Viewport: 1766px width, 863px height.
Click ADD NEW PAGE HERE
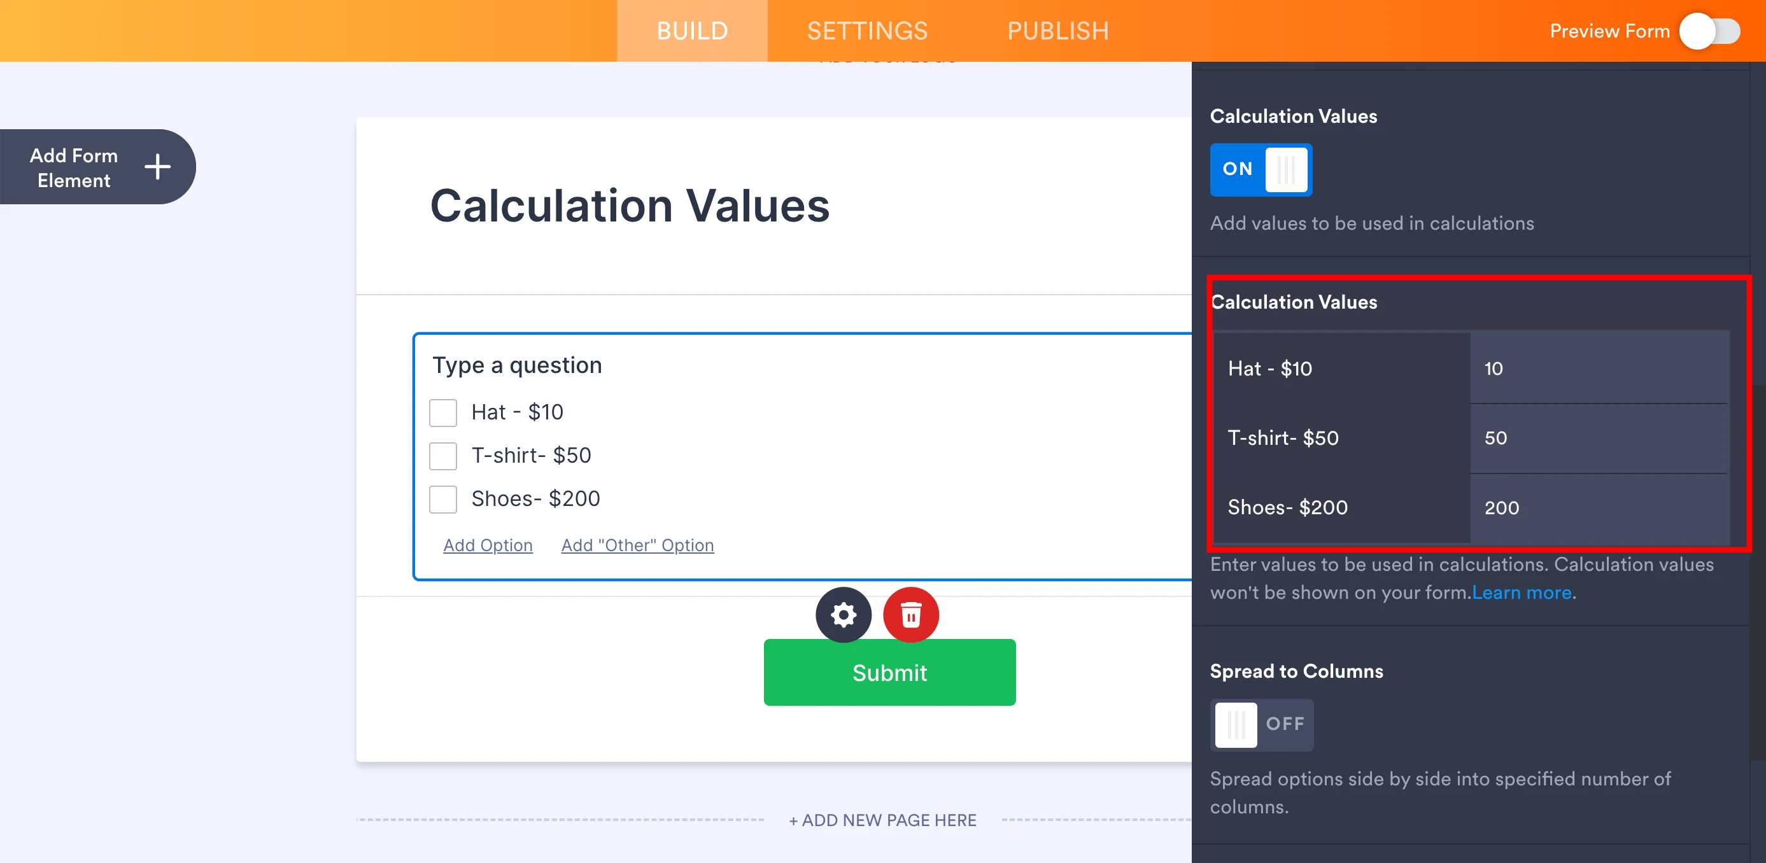pos(882,820)
